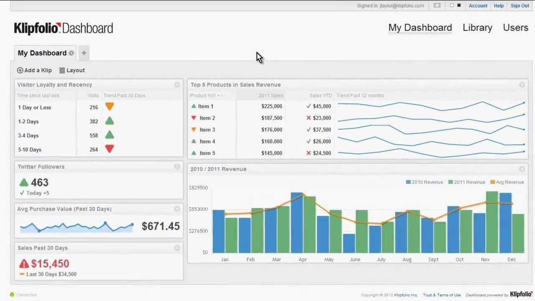Click the Add a Klip plus icon

point(20,70)
